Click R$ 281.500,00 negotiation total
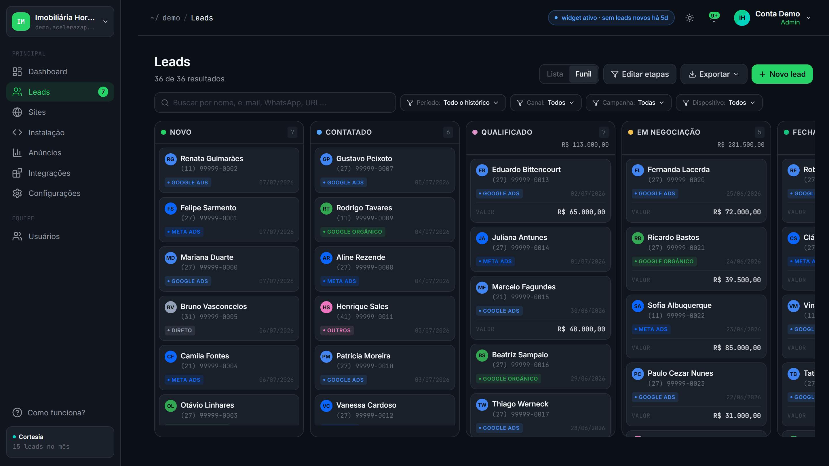The image size is (829, 466). pyautogui.click(x=741, y=145)
